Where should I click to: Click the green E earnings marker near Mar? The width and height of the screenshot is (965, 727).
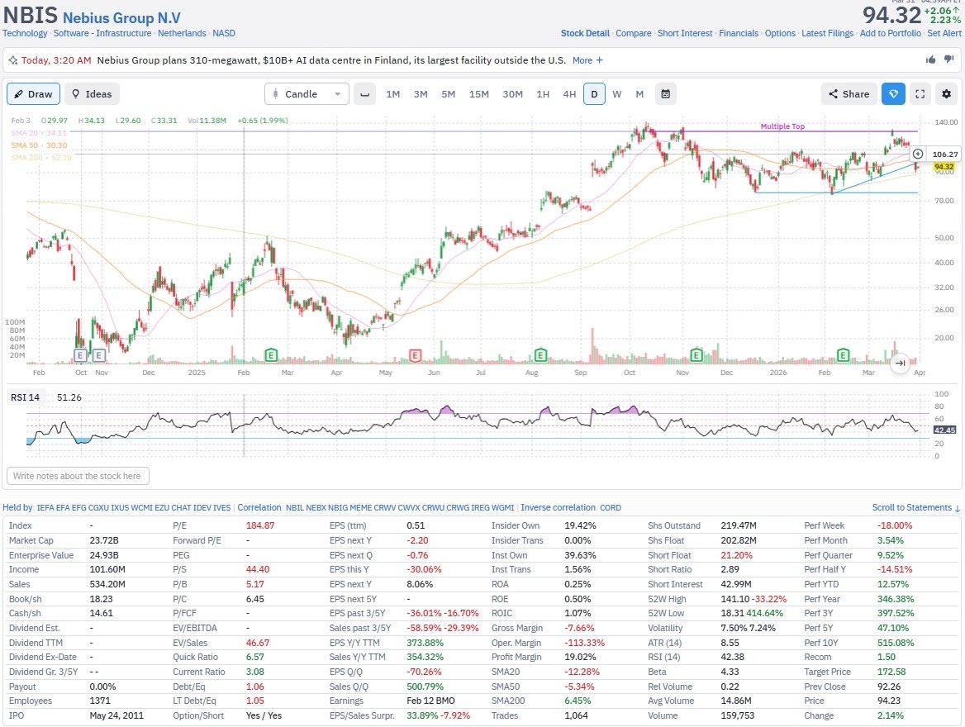coord(271,355)
